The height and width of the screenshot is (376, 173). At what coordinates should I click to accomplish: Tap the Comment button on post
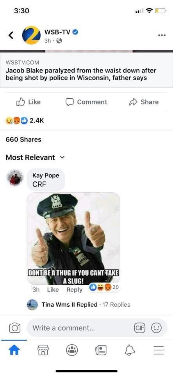(x=86, y=102)
